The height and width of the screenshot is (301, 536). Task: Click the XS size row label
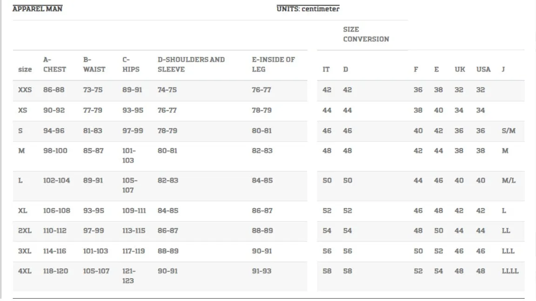pyautogui.click(x=22, y=111)
